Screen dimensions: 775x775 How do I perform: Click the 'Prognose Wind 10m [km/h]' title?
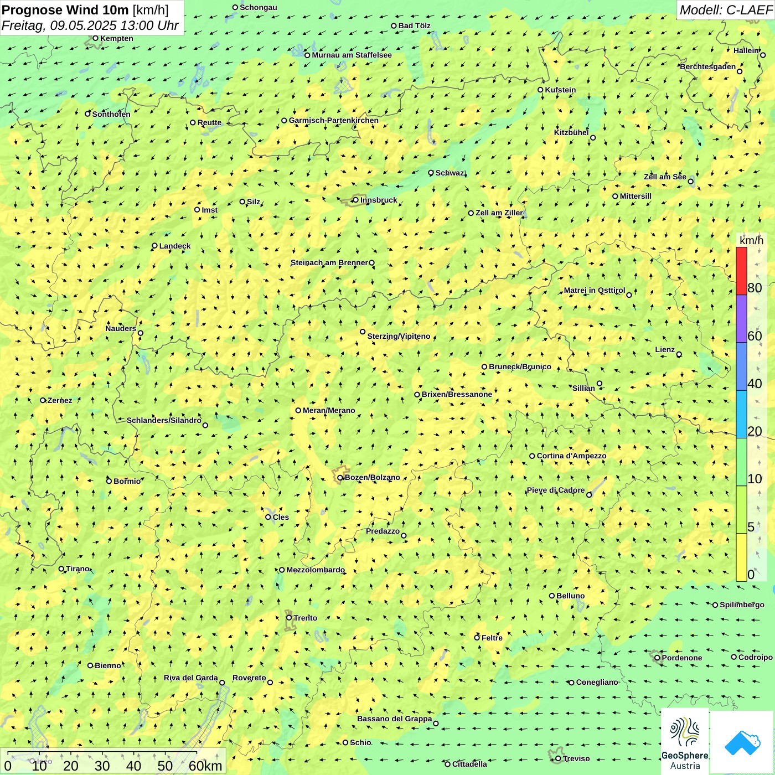click(85, 9)
